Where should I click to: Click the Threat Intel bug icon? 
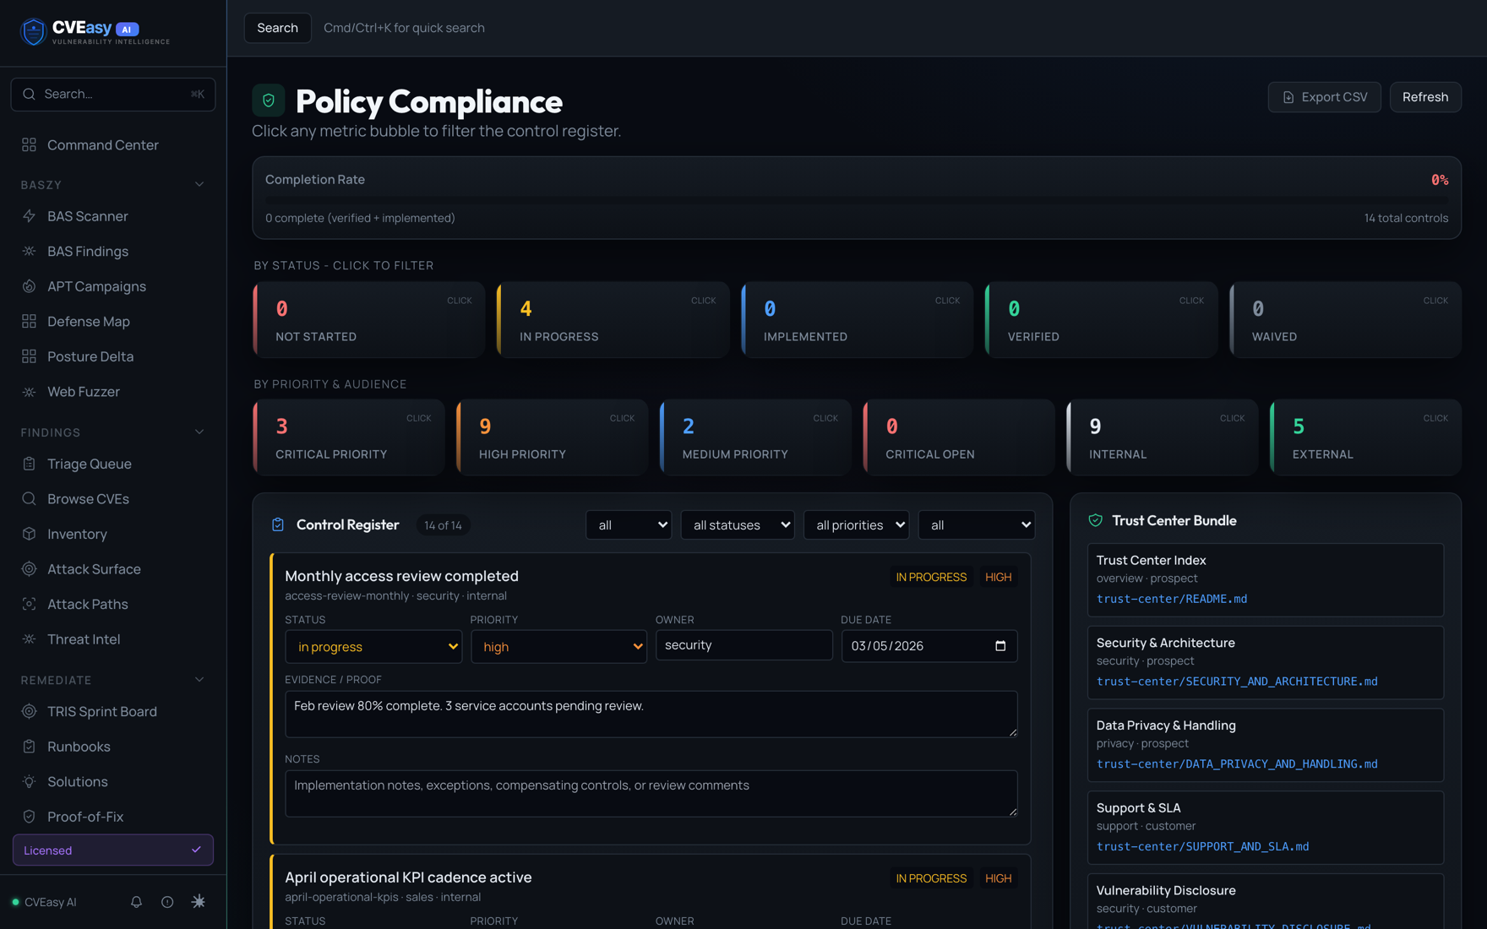(x=29, y=639)
